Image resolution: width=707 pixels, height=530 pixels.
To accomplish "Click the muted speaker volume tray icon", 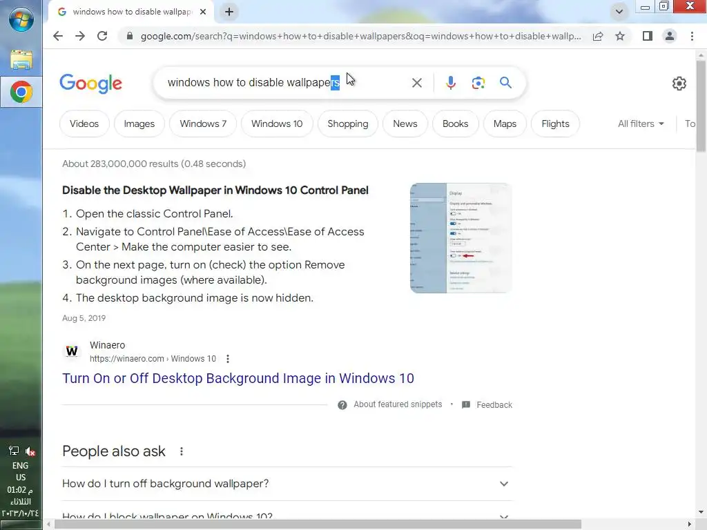I will pyautogui.click(x=30, y=451).
